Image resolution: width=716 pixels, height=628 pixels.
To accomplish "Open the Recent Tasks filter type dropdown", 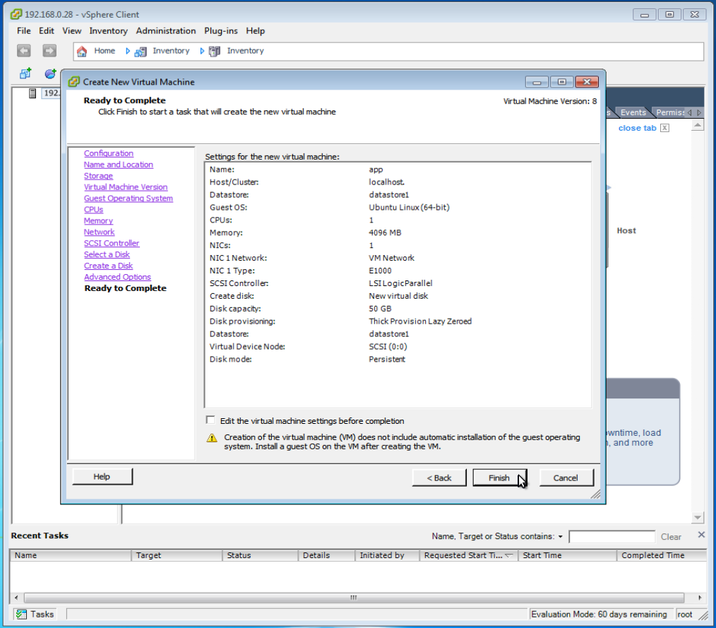I will coord(560,537).
